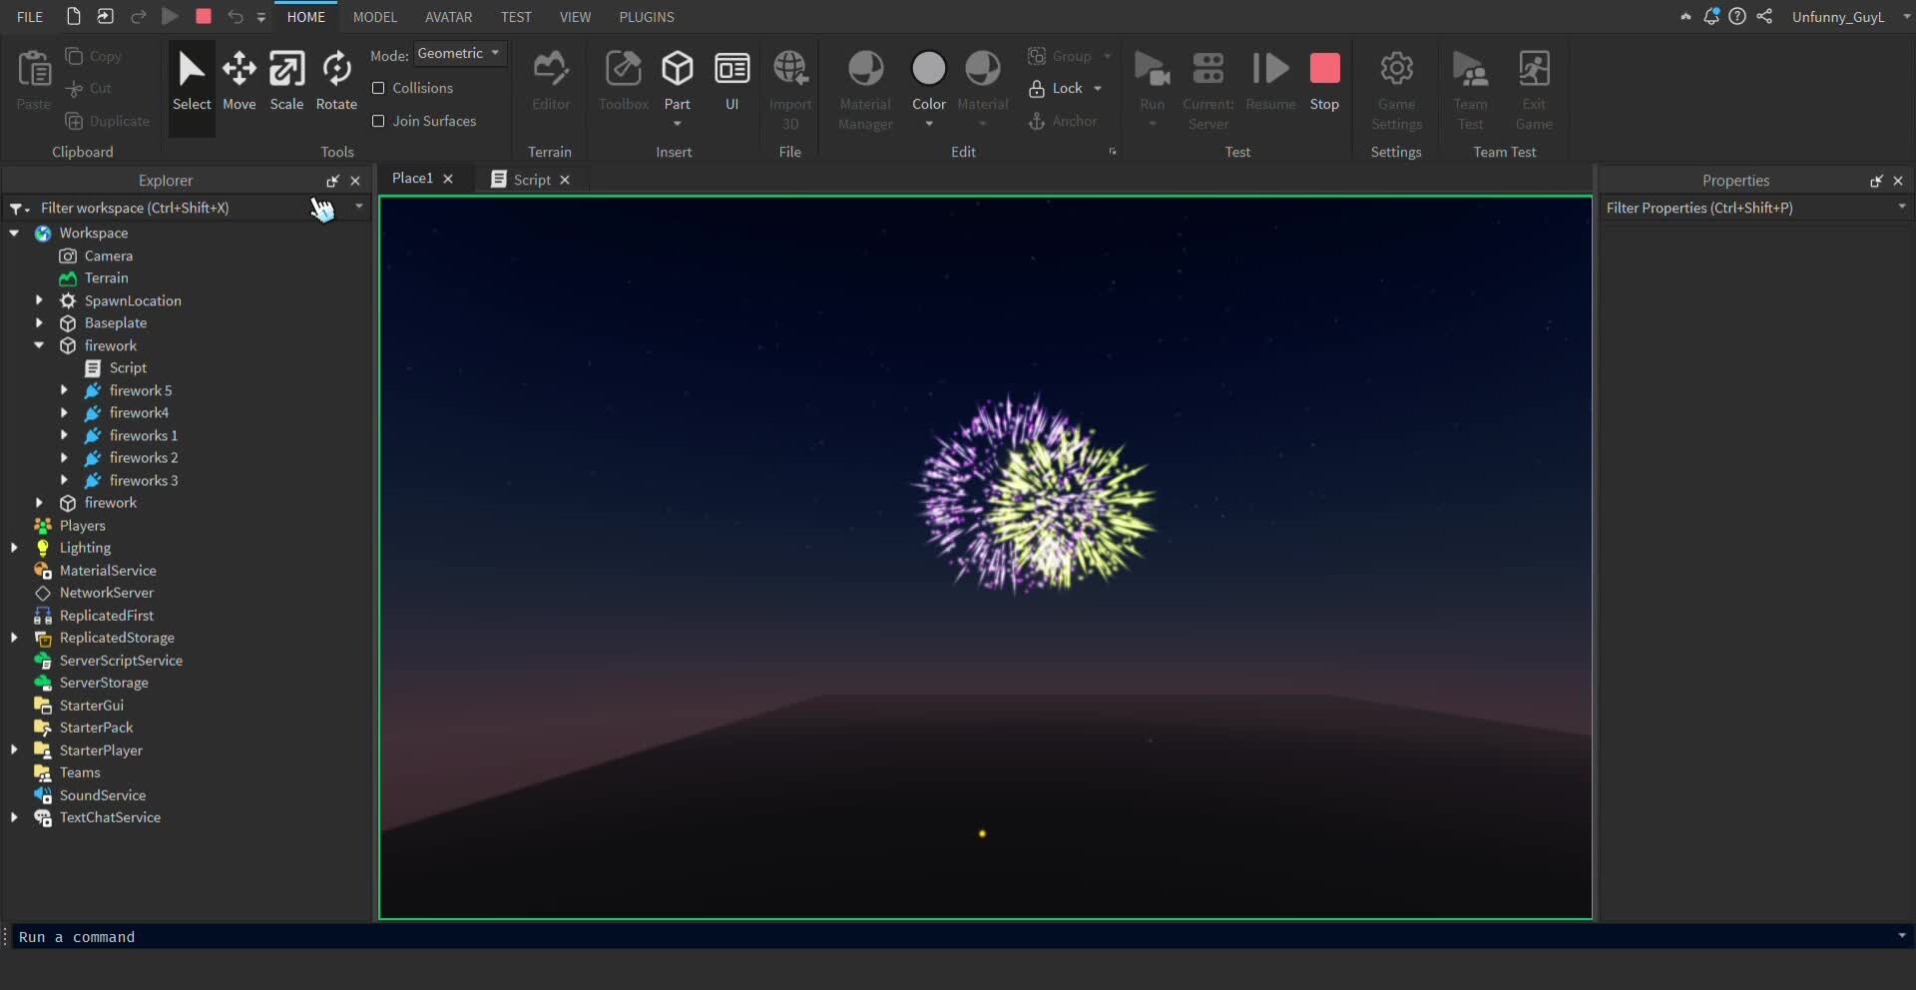Open the Script document tab

pyautogui.click(x=531, y=180)
